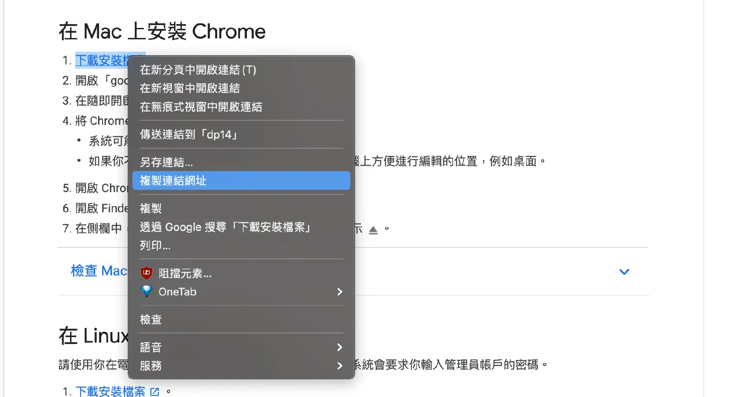Image resolution: width=733 pixels, height=397 pixels.
Task: Choose 在新視窗中開啟連結 from context menu
Action: [190, 88]
